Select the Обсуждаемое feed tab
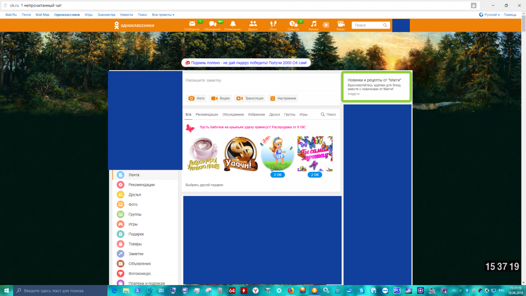 coord(233,114)
